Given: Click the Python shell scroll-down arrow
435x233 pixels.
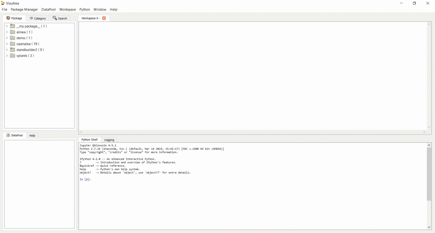Looking at the screenshot, I should click(429, 227).
